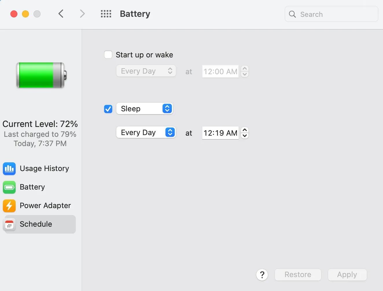Navigate back using the left arrow

[x=61, y=14]
